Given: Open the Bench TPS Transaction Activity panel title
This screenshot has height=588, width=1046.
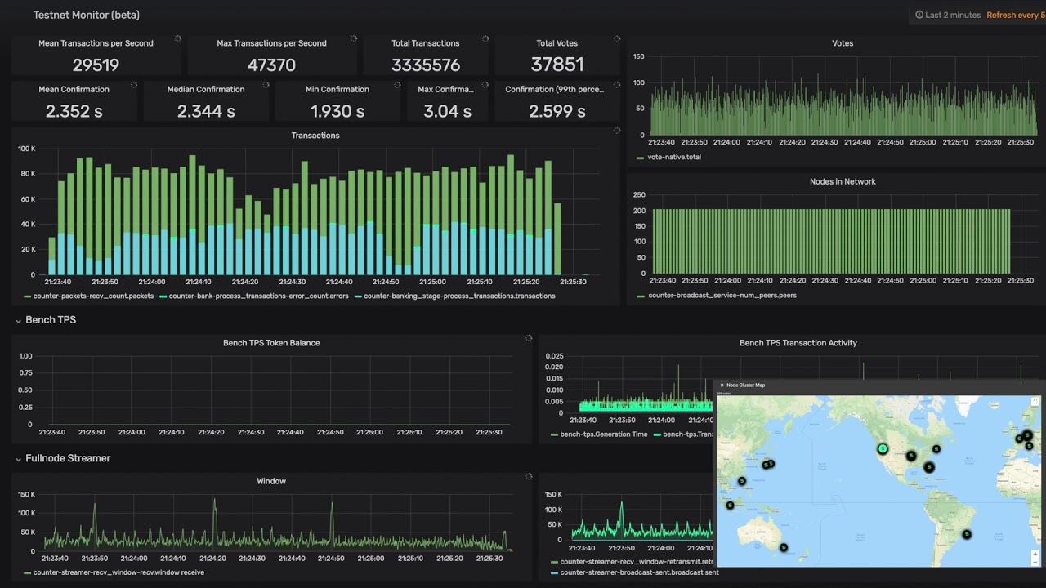Looking at the screenshot, I should tap(798, 343).
